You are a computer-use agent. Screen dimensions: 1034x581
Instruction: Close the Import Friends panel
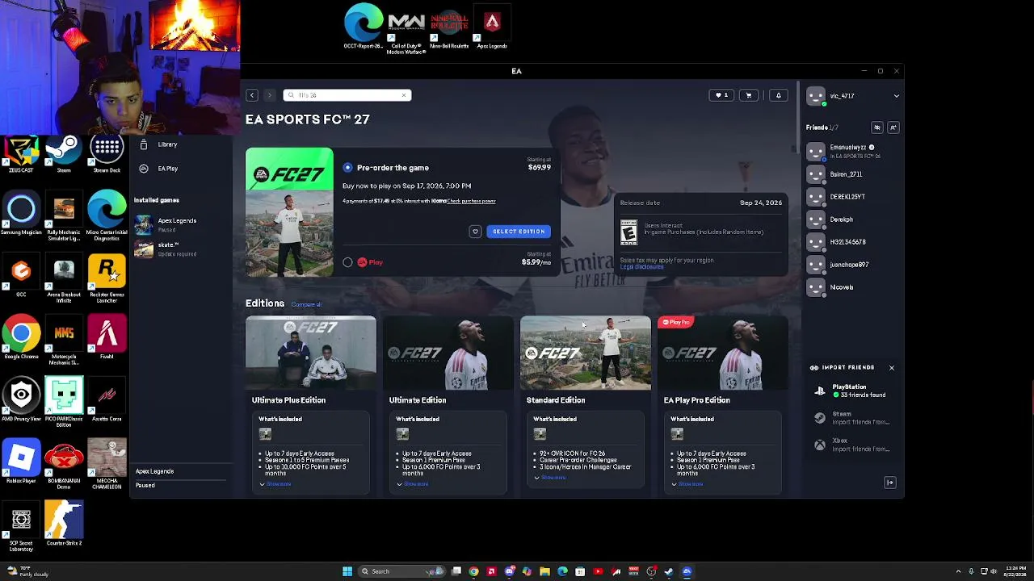[892, 368]
